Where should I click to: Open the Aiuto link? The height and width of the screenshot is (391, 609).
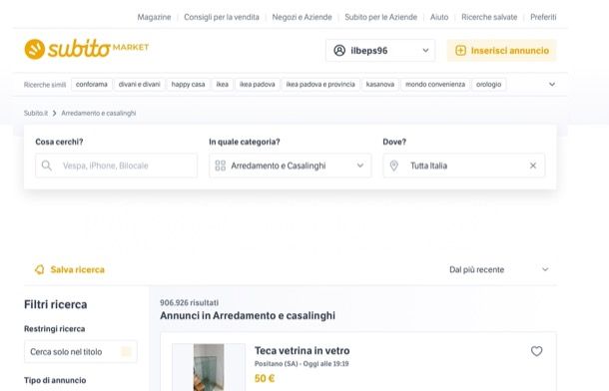click(439, 17)
